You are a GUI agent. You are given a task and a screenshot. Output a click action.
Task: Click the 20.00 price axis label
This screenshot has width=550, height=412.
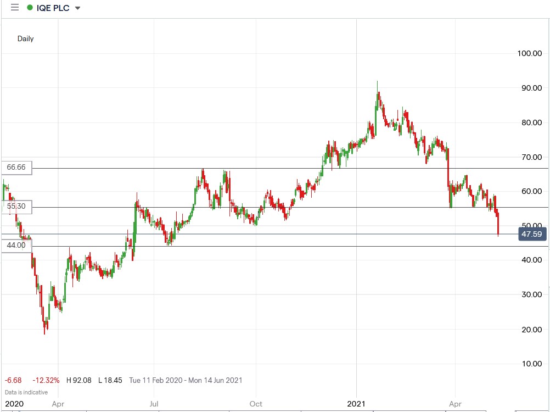coord(532,330)
